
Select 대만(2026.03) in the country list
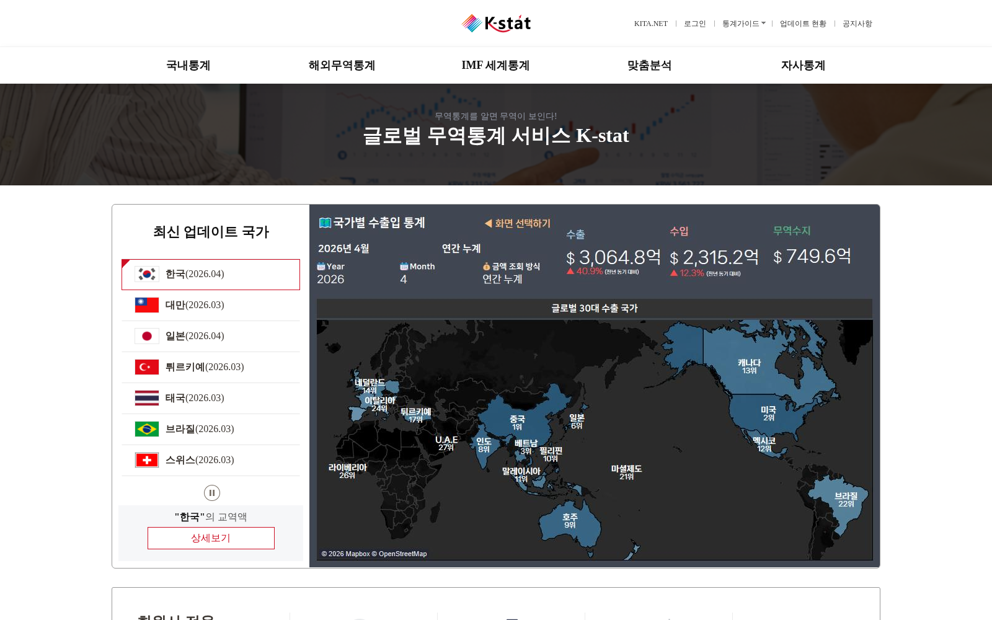(x=211, y=305)
